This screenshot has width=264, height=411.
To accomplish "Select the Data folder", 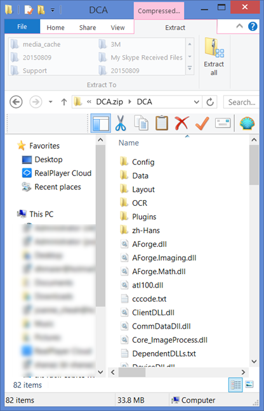I will [134, 175].
